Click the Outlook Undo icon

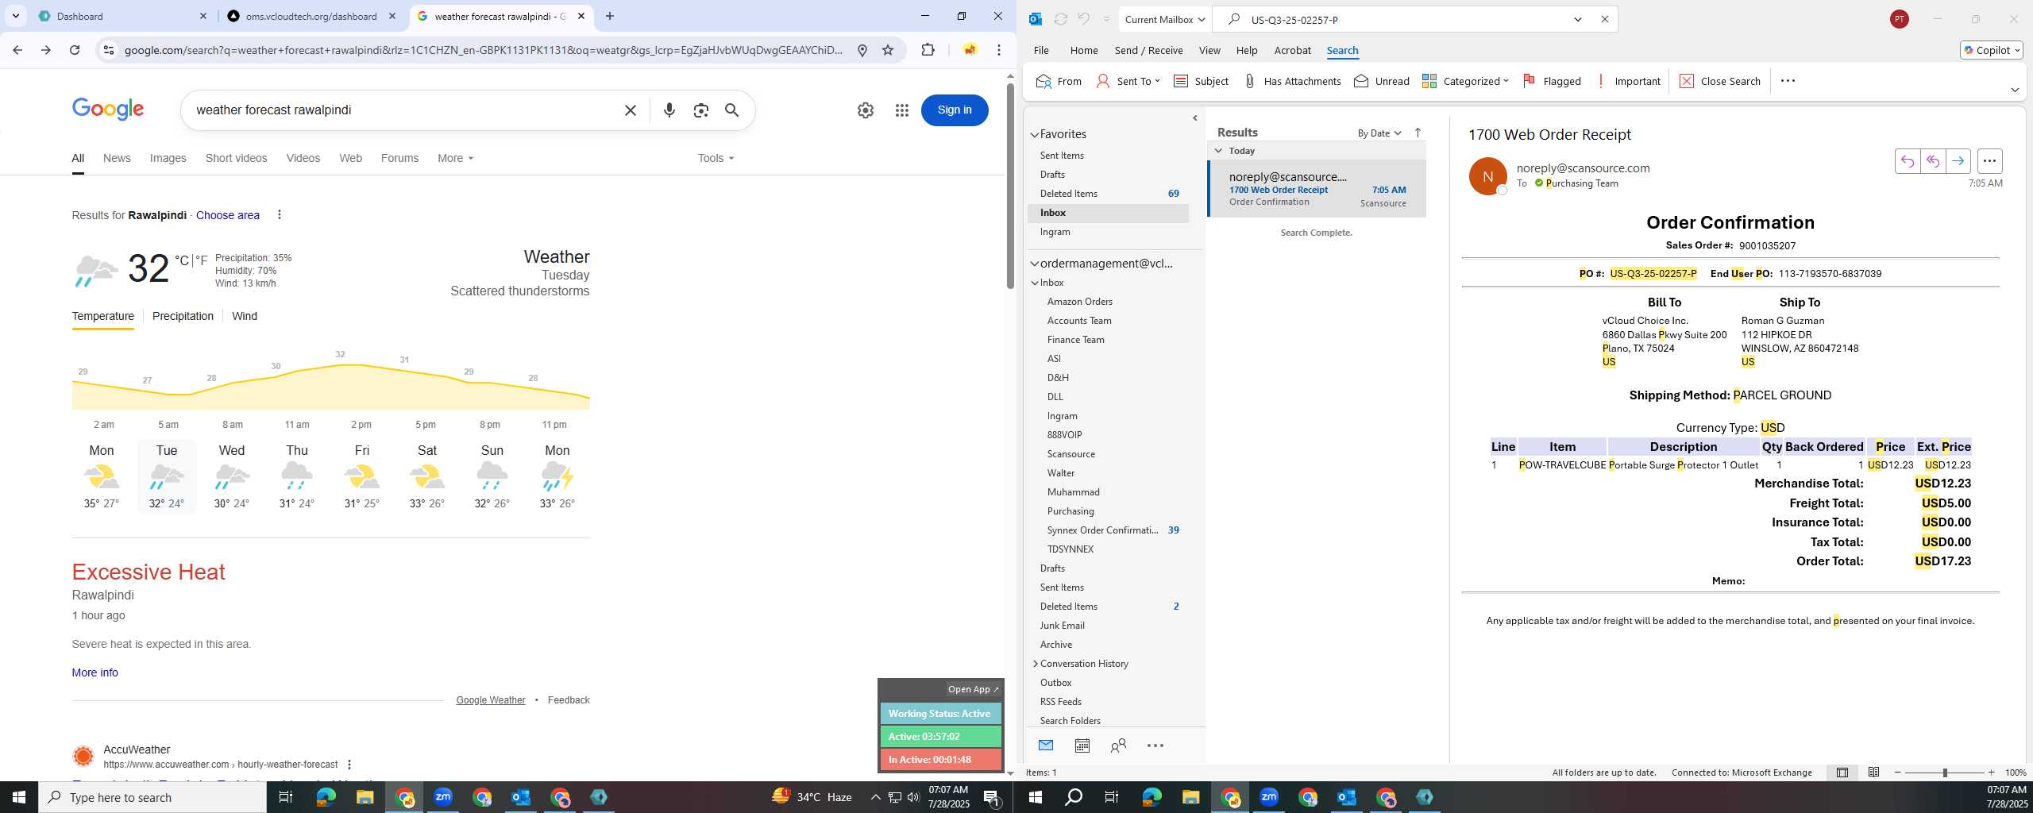pos(1083,19)
